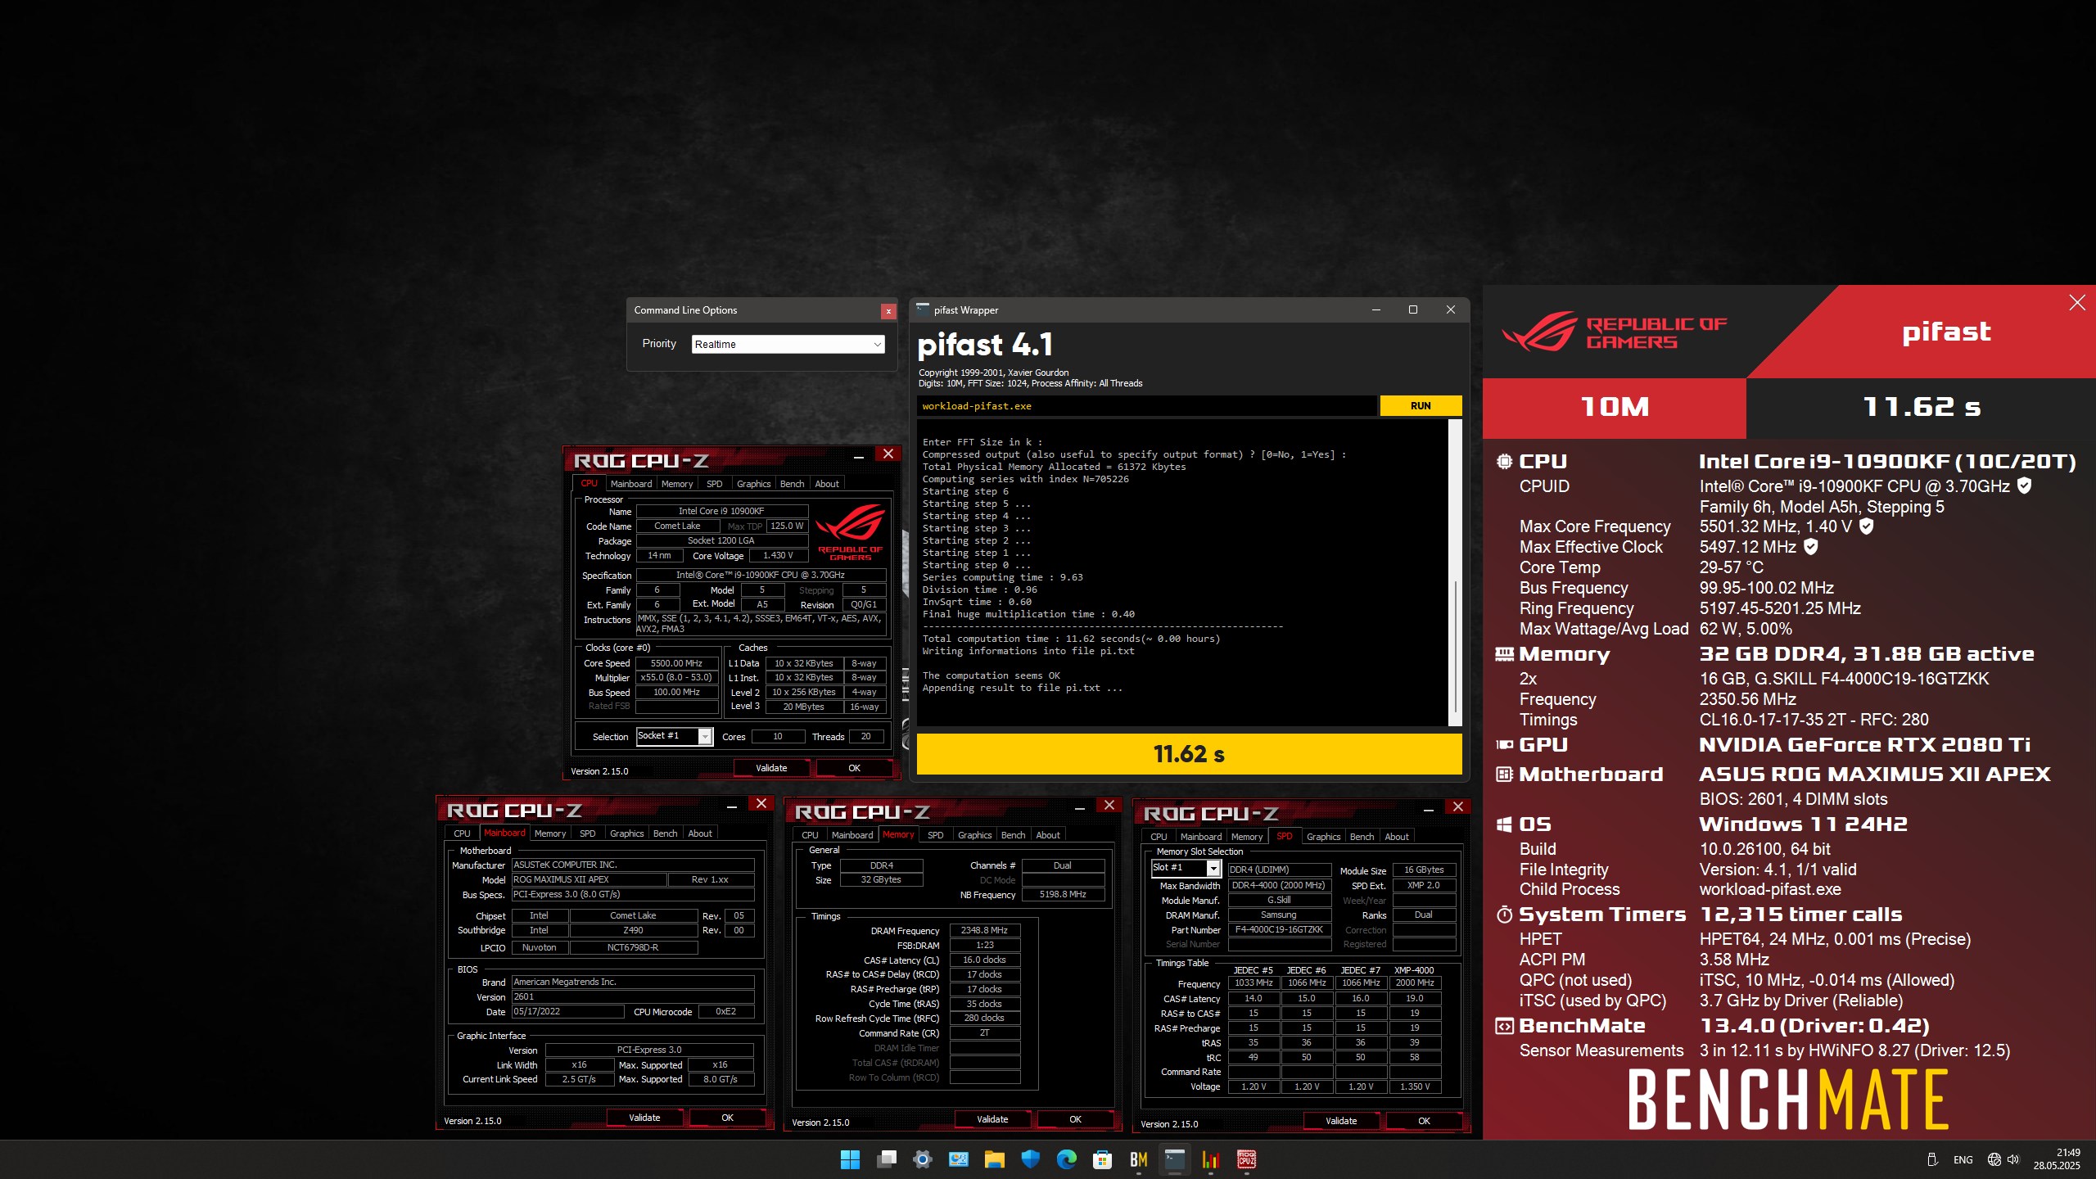The image size is (2096, 1179).
Task: Click the Memory module icon in BenchMate panel
Action: click(x=1505, y=654)
